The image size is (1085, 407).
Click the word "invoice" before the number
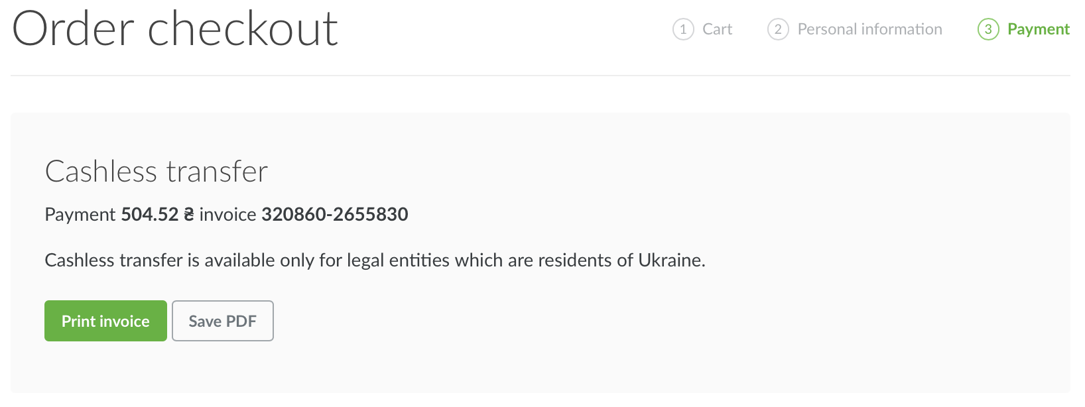(227, 214)
